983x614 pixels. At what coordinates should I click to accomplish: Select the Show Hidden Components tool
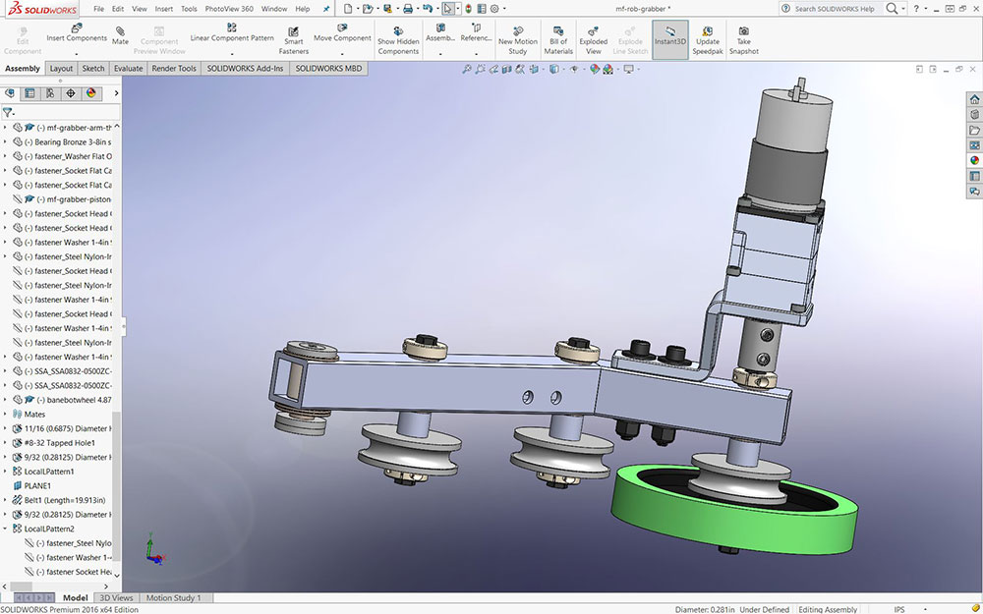coord(398,30)
